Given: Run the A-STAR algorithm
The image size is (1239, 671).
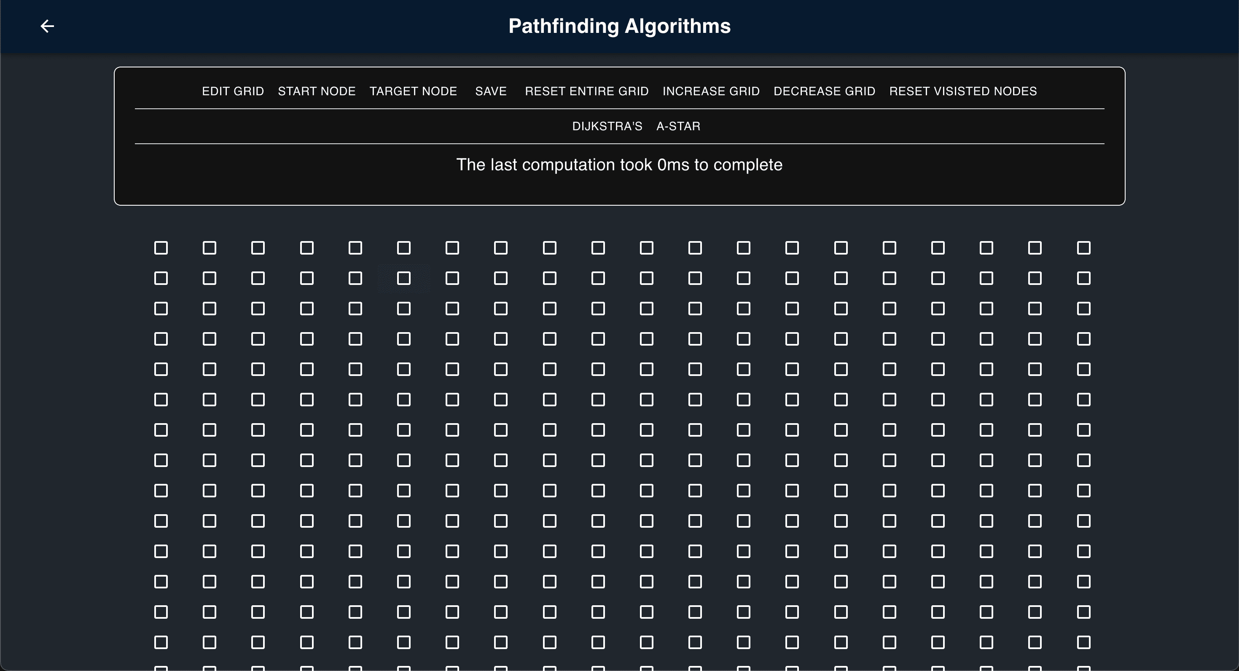Looking at the screenshot, I should click(678, 126).
